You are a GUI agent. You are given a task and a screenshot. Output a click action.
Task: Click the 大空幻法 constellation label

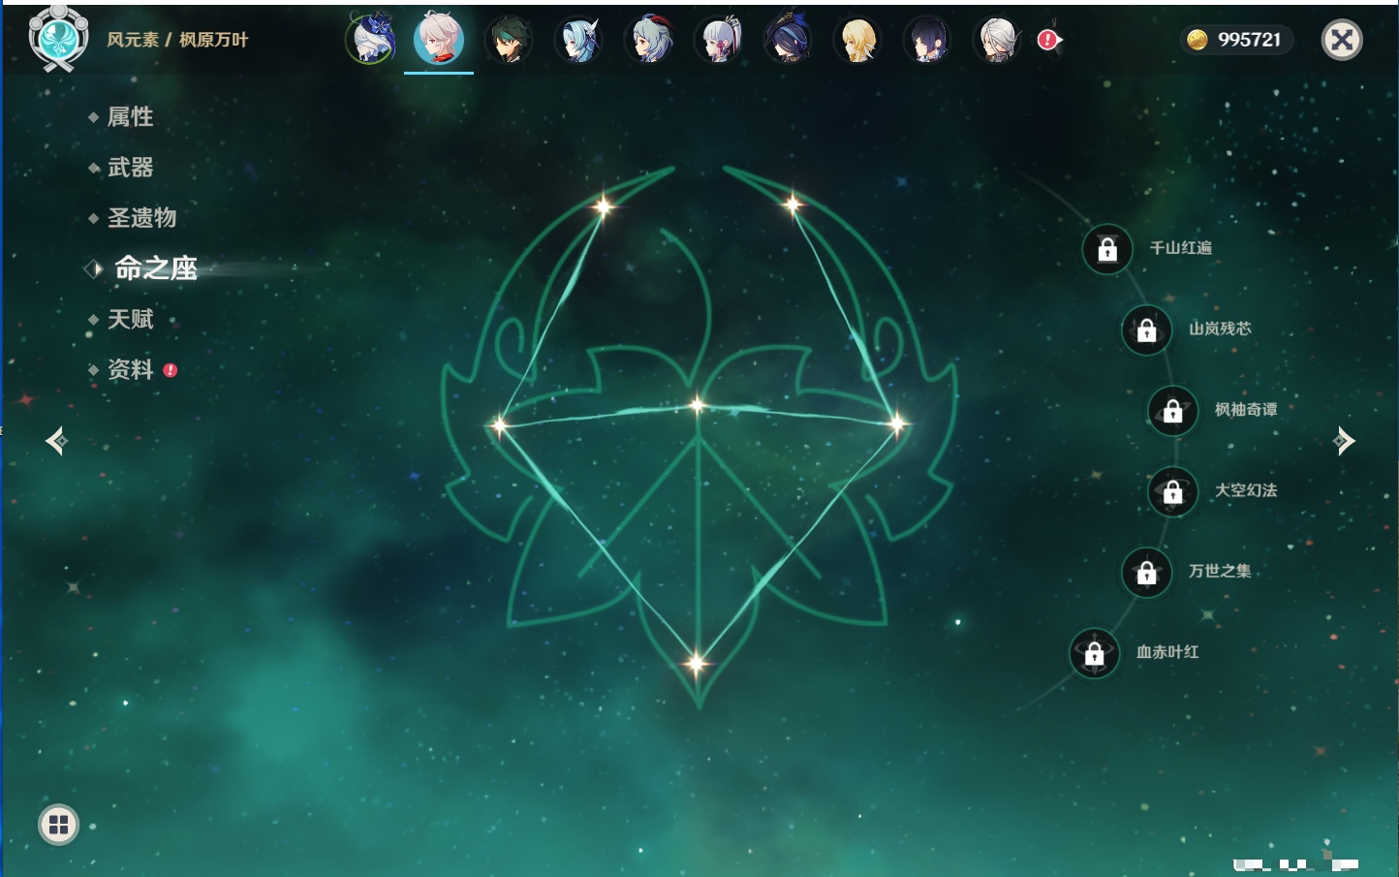[1246, 490]
